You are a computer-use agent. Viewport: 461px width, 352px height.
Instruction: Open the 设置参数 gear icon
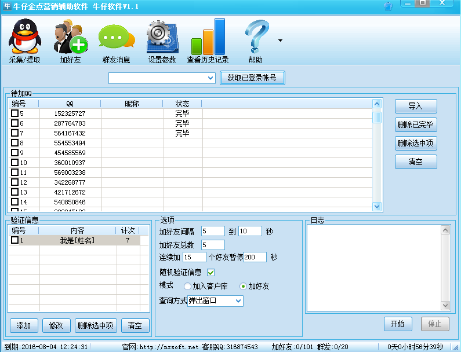point(162,41)
